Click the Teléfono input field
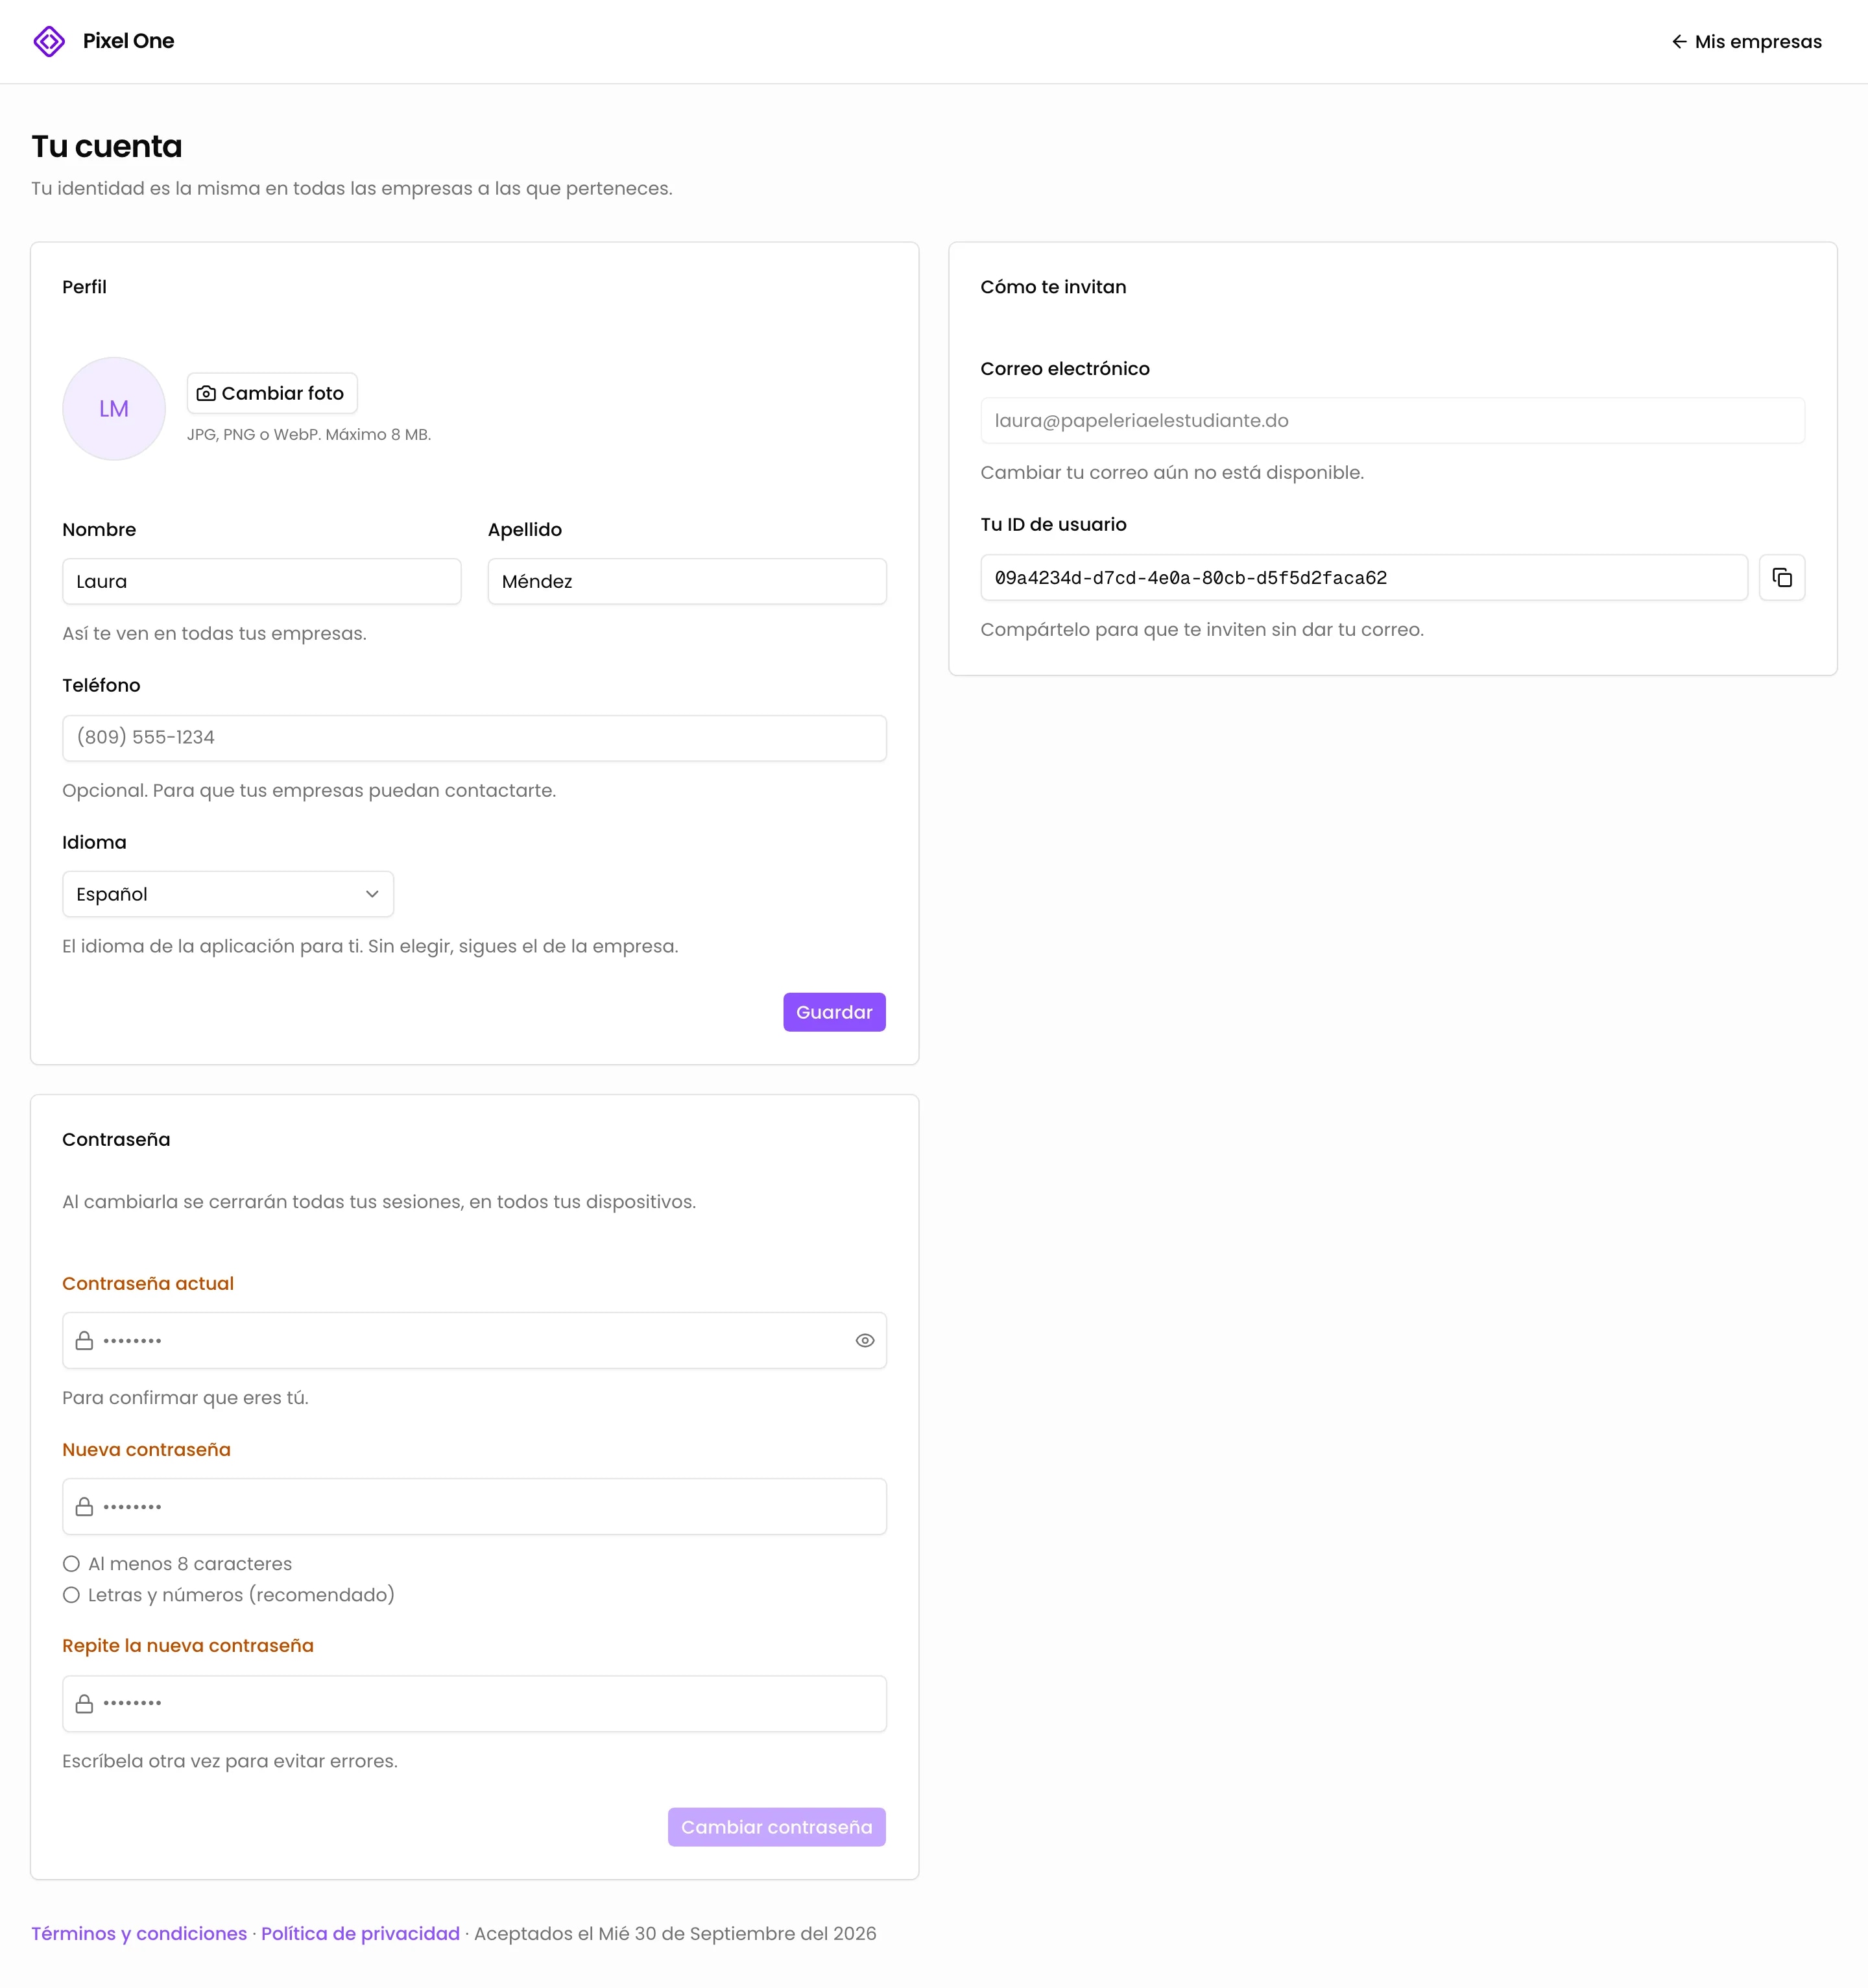1868x1988 pixels. [473, 738]
